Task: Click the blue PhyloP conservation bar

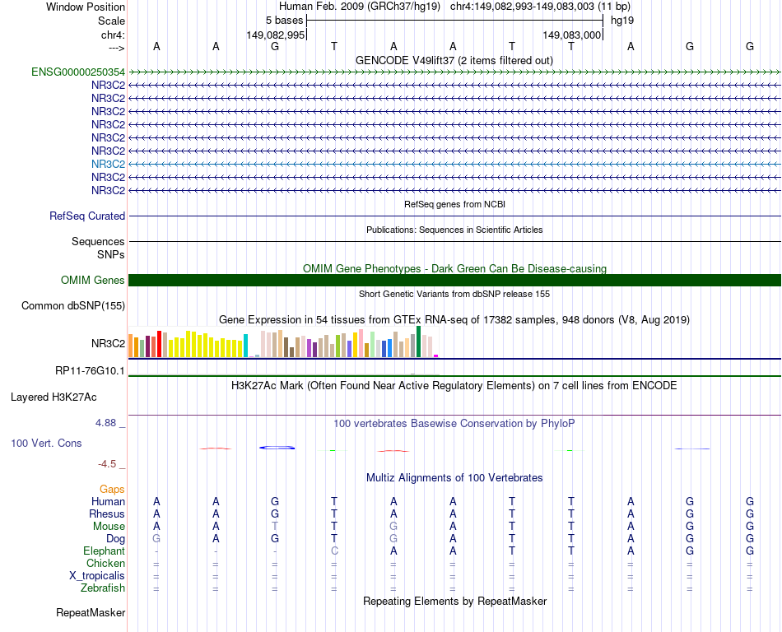Action: 277,448
